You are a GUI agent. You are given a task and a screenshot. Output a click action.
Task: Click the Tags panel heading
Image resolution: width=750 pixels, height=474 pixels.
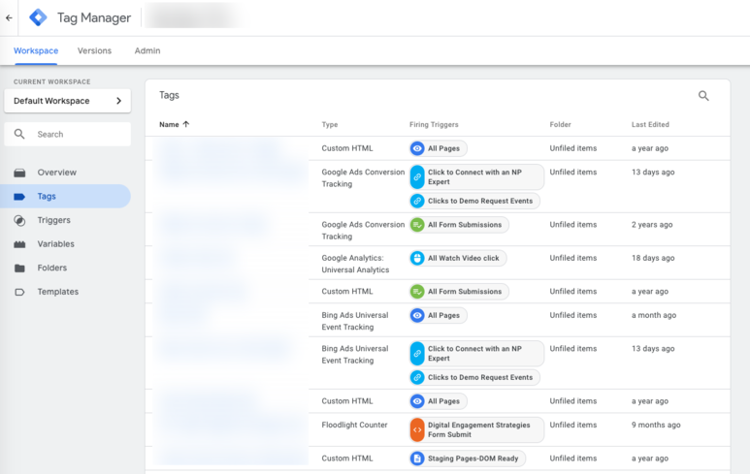pyautogui.click(x=170, y=95)
